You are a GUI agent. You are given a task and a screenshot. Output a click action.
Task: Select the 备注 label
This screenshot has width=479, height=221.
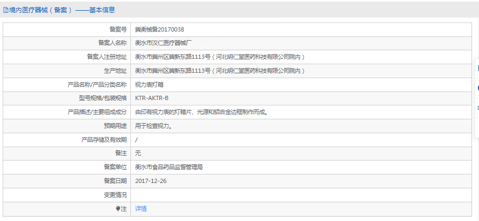121,154
